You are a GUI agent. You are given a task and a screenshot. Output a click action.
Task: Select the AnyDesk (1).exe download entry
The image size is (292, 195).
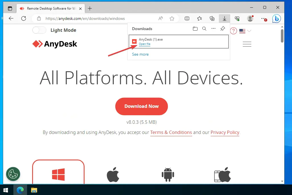[x=179, y=42]
